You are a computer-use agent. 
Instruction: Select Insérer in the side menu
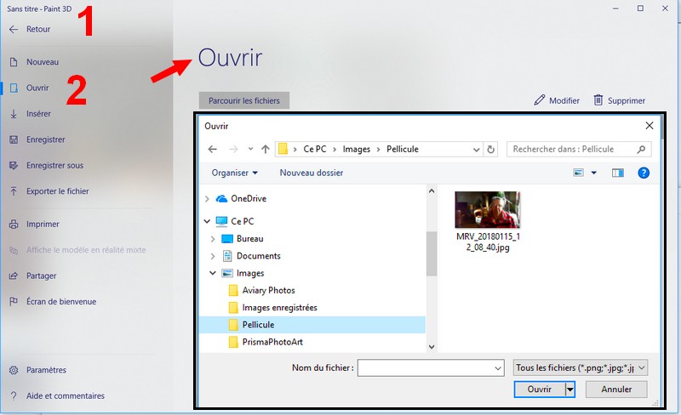pos(38,114)
